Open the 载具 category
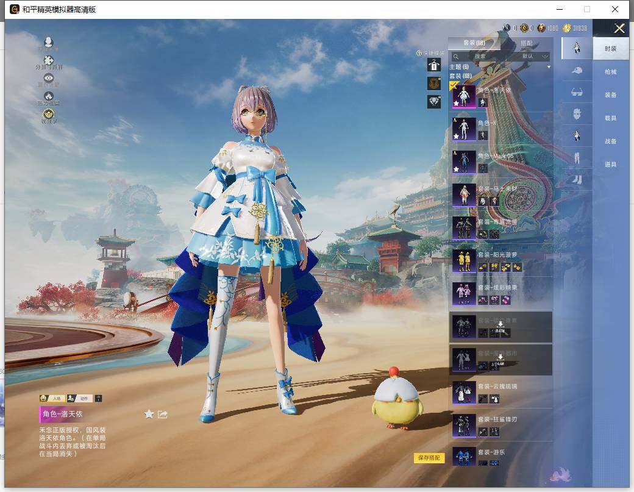This screenshot has width=634, height=492. click(611, 118)
